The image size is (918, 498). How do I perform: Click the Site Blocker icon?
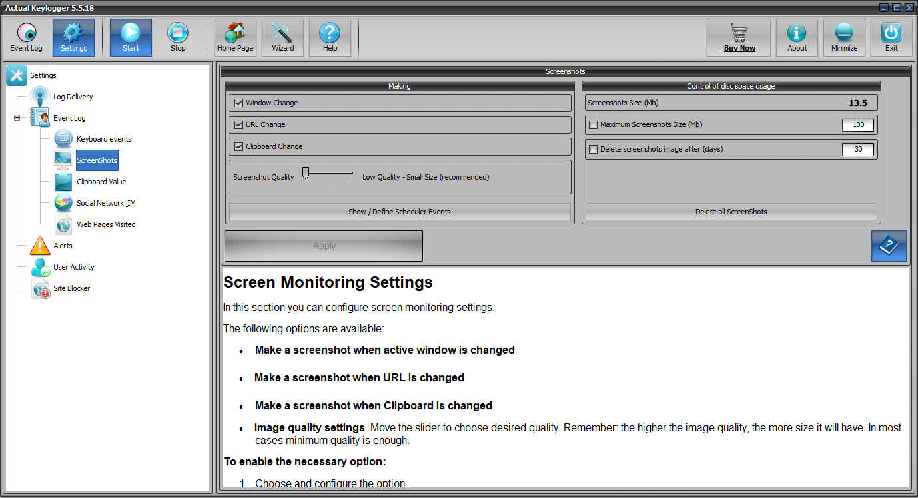pos(40,288)
